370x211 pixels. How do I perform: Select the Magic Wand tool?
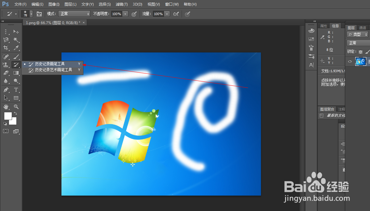[16, 39]
